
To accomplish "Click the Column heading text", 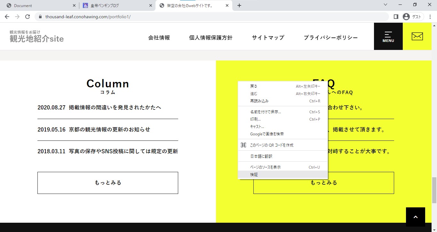I will click(107, 84).
